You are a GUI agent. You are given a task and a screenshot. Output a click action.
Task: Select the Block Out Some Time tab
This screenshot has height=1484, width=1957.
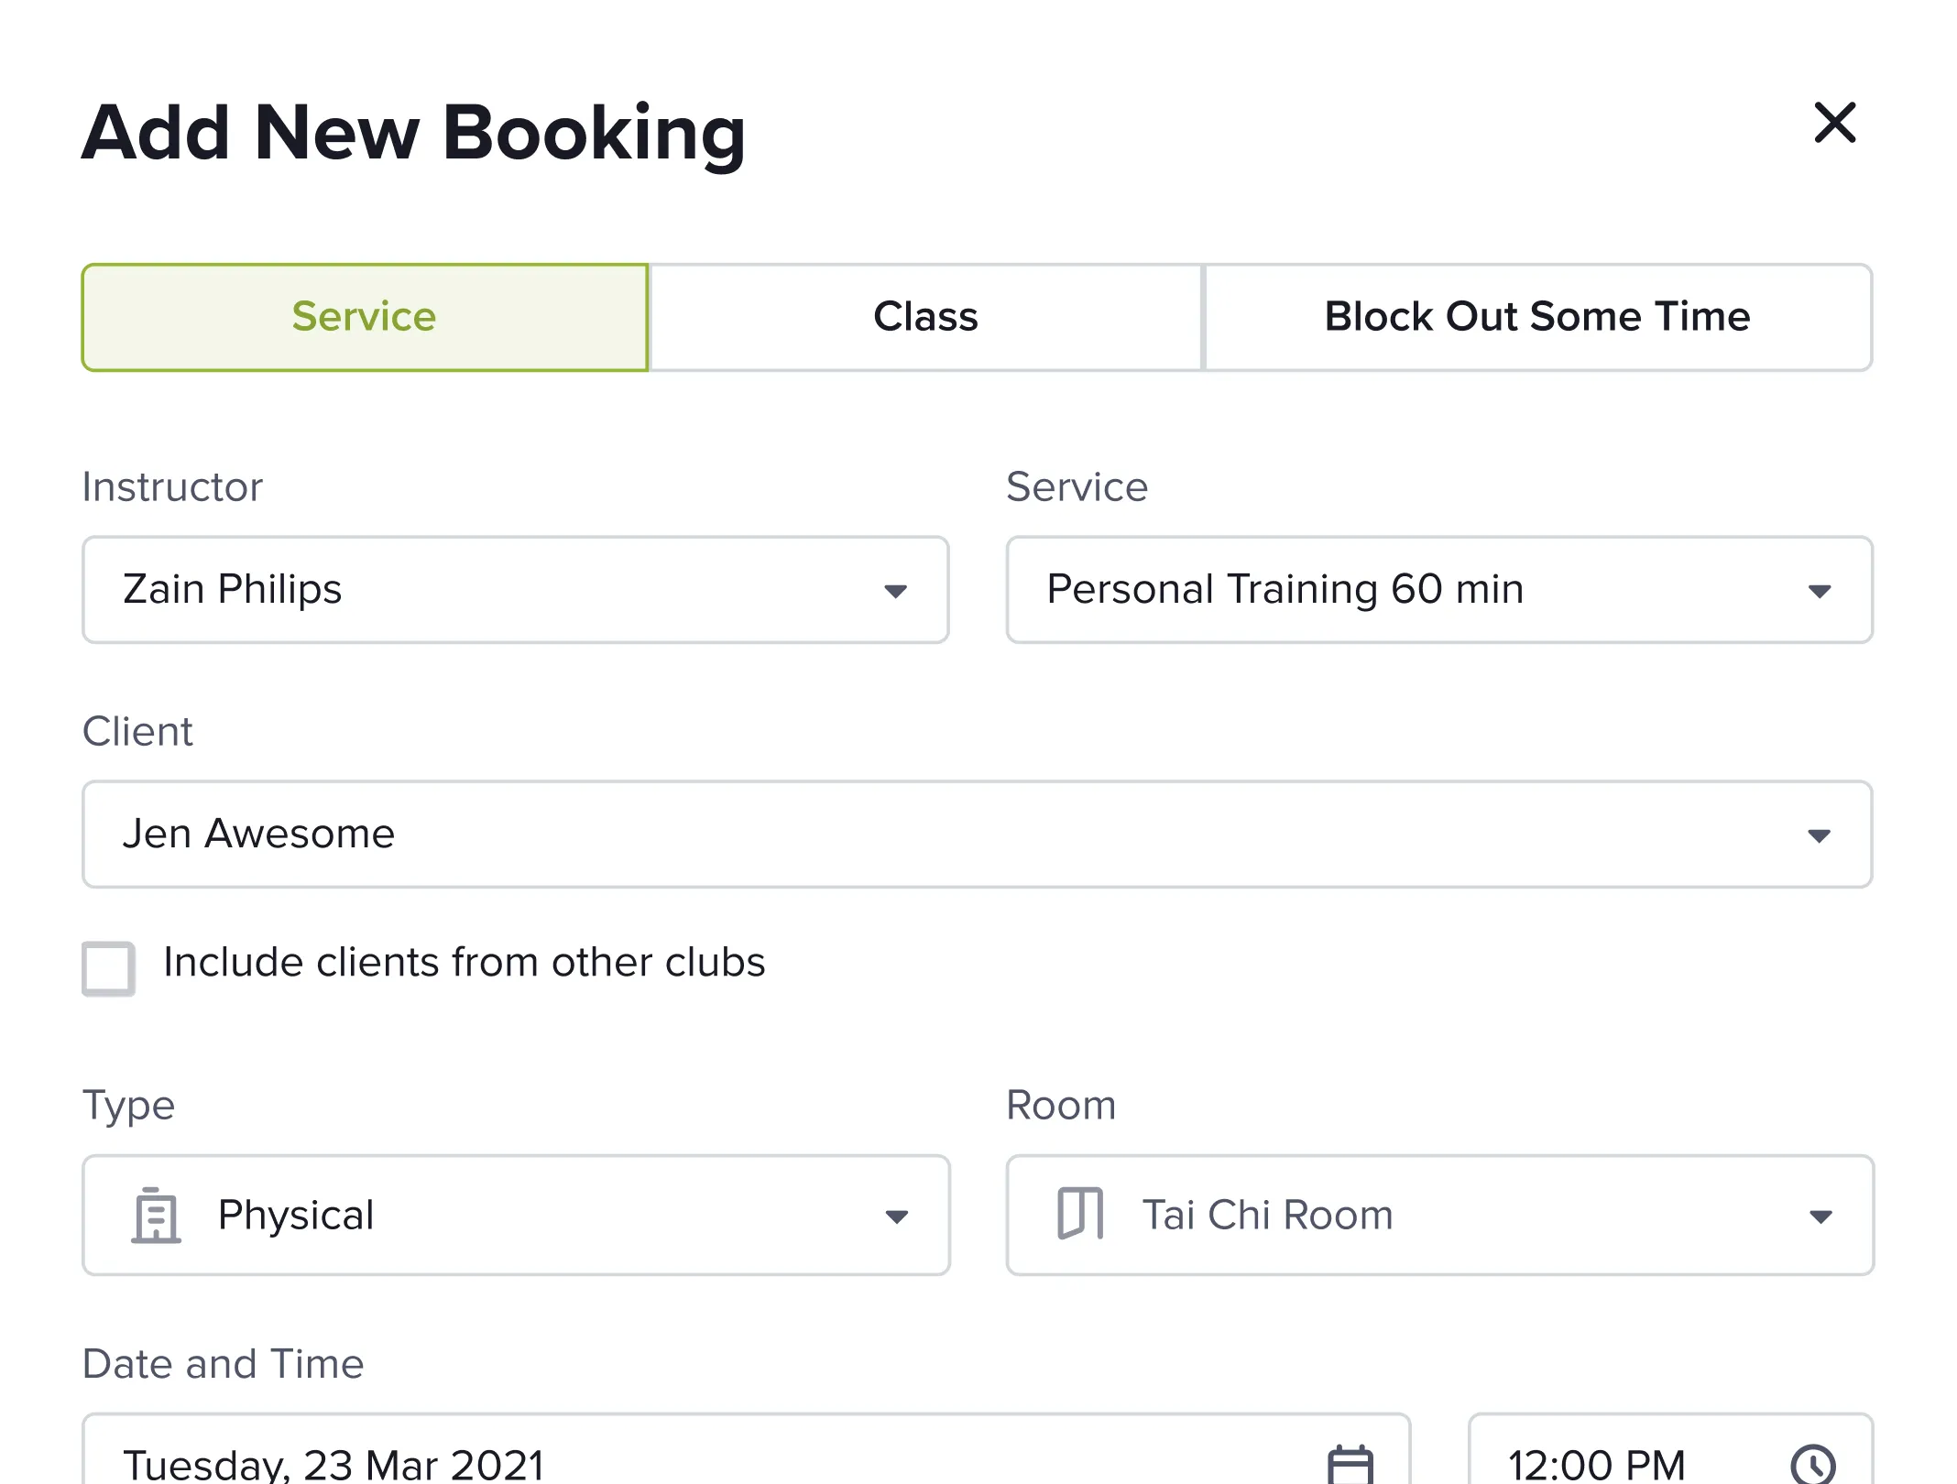pyautogui.click(x=1537, y=317)
